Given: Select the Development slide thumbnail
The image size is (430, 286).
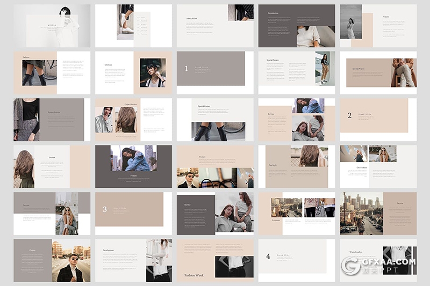Looking at the screenshot, I should click(x=133, y=260).
